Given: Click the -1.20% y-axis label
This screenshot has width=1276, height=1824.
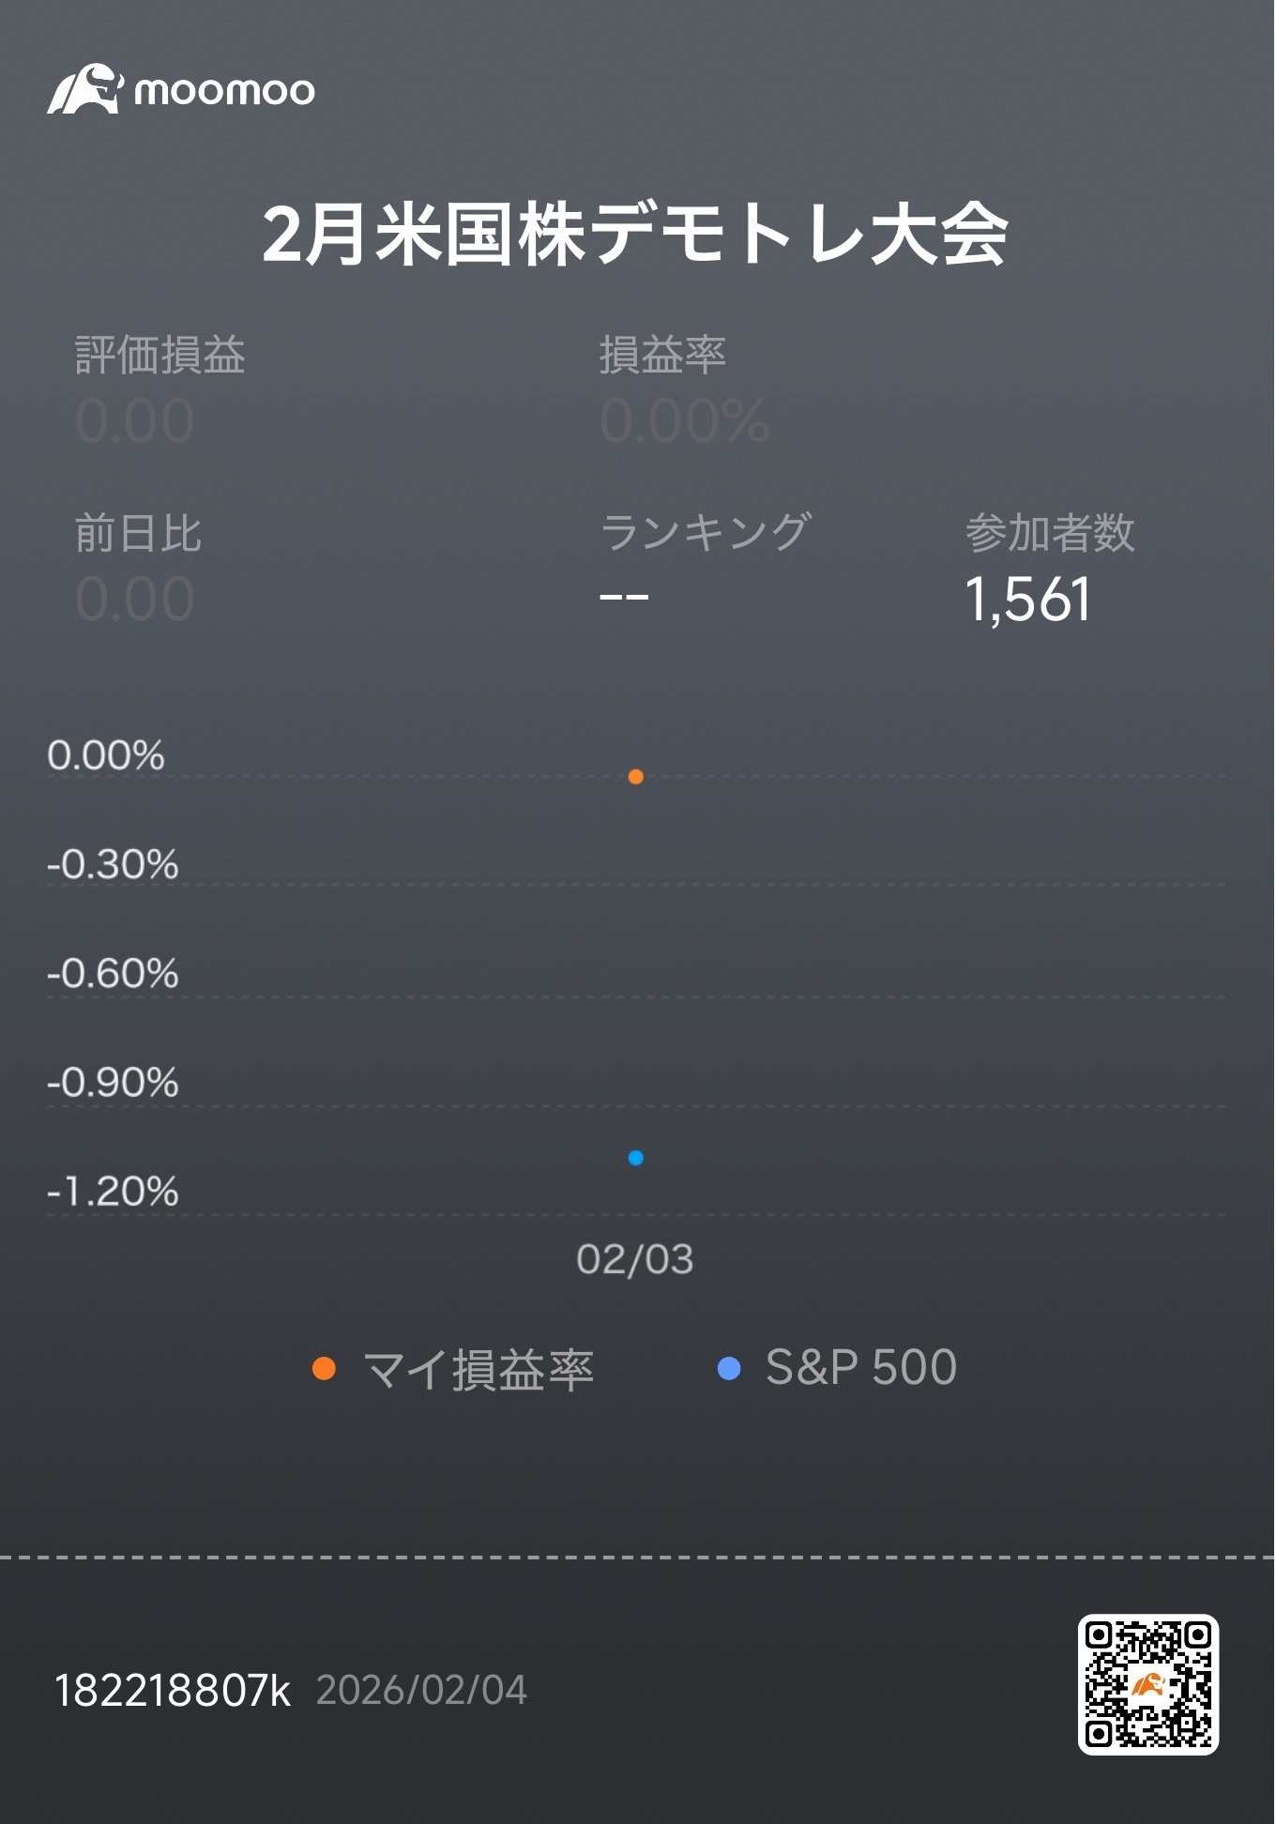Looking at the screenshot, I should tap(113, 1192).
